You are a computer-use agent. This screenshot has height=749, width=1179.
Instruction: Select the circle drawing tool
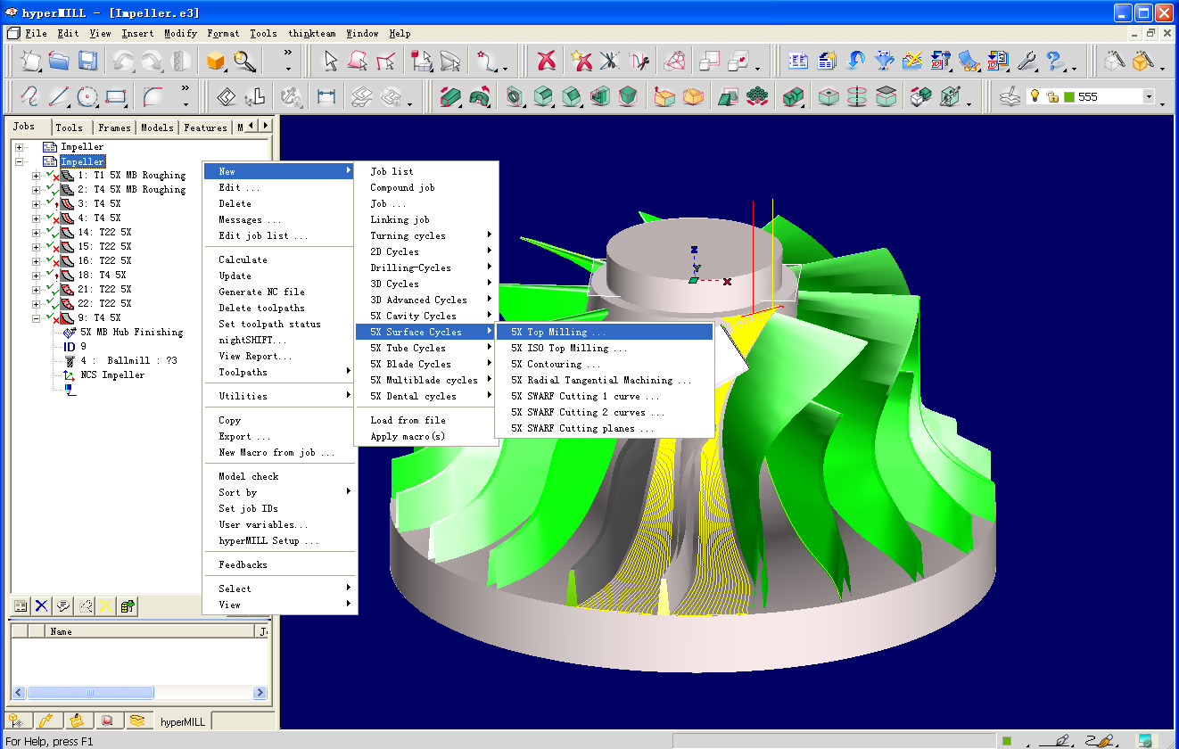(x=87, y=95)
